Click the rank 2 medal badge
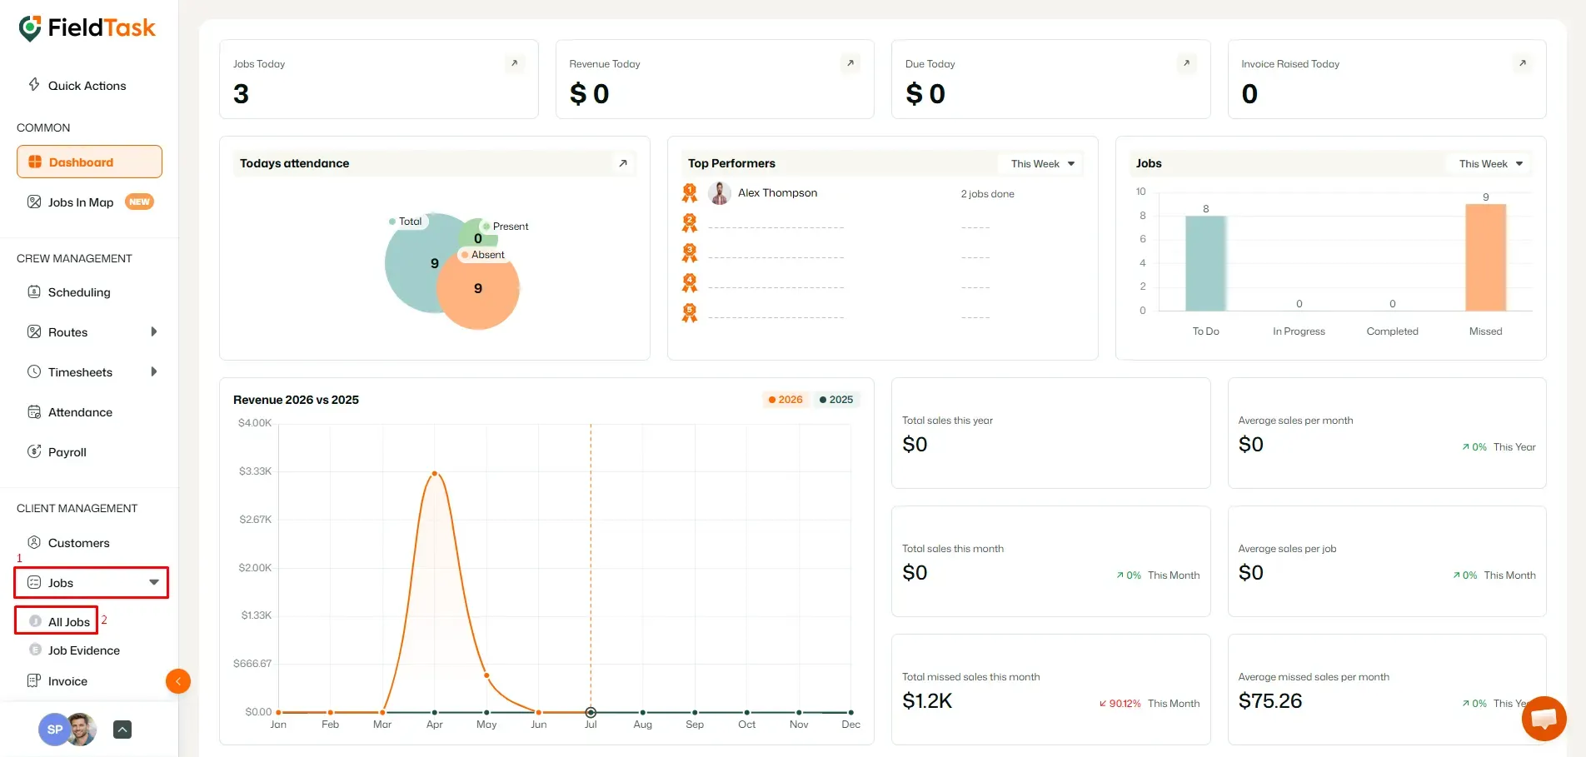1586x757 pixels. (x=690, y=223)
